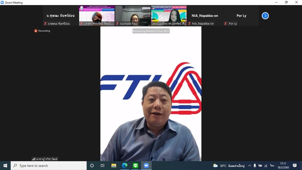This screenshot has width=302, height=170.
Task: Restore down the Zoom Meeting window
Action: pos(286,2)
